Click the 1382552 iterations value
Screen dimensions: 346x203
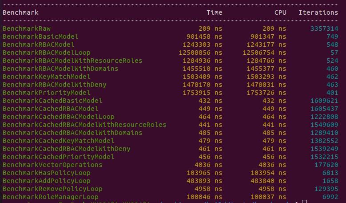[324, 141]
